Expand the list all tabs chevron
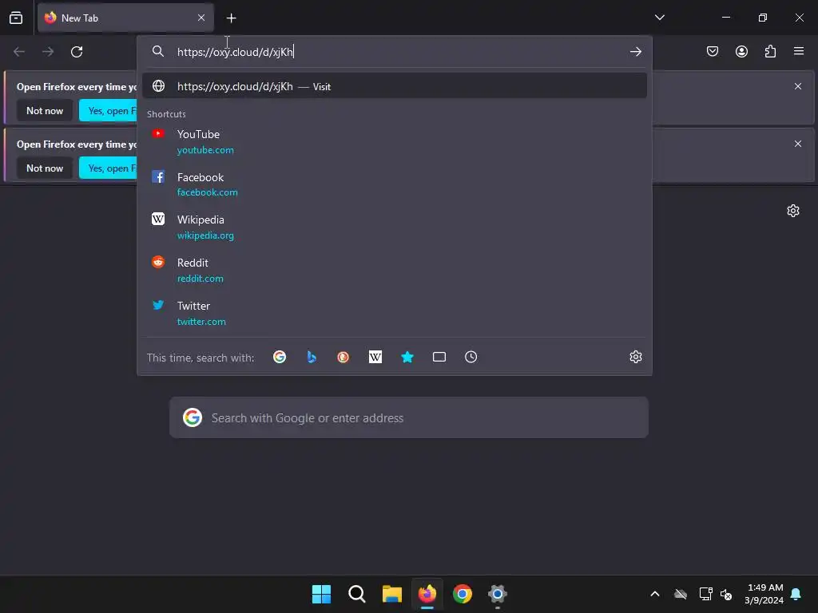Viewport: 818px width, 613px height. [x=660, y=18]
